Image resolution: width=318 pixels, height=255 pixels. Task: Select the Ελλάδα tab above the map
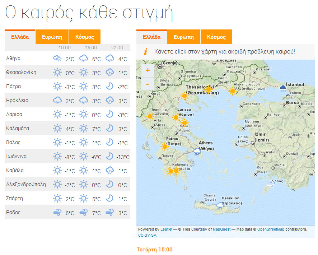tap(151, 37)
